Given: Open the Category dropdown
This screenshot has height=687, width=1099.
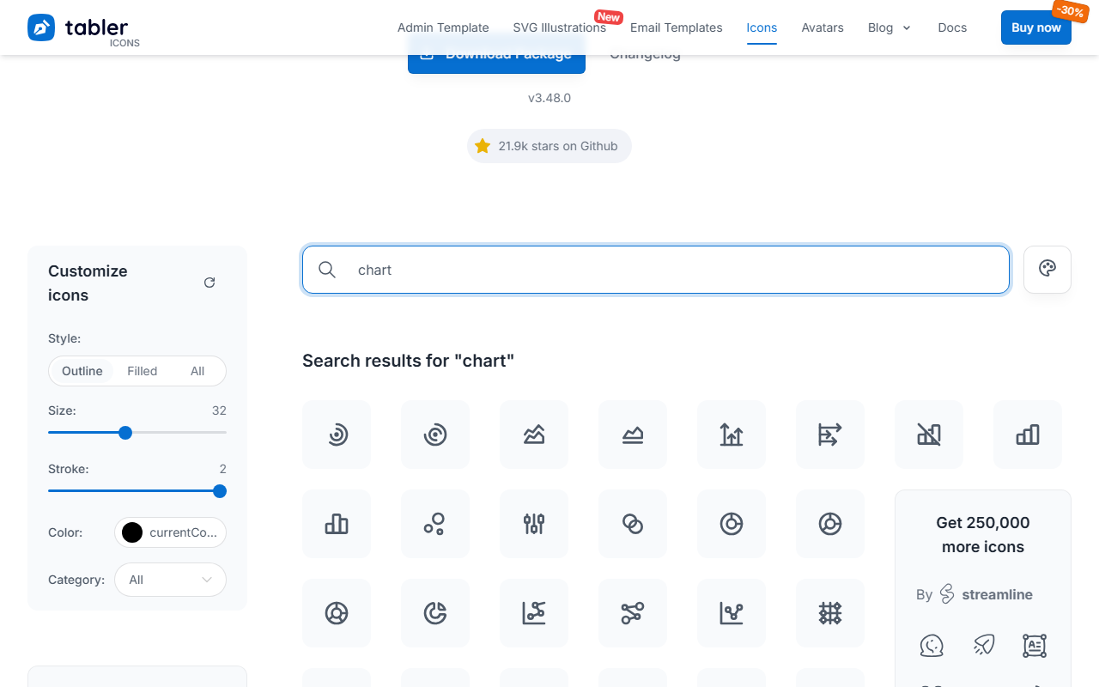Looking at the screenshot, I should click(x=171, y=580).
